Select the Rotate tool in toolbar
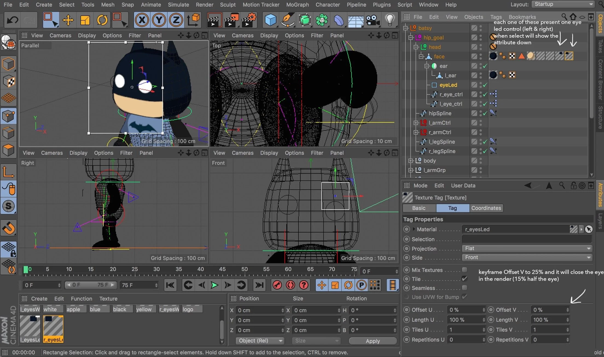 coord(102,20)
